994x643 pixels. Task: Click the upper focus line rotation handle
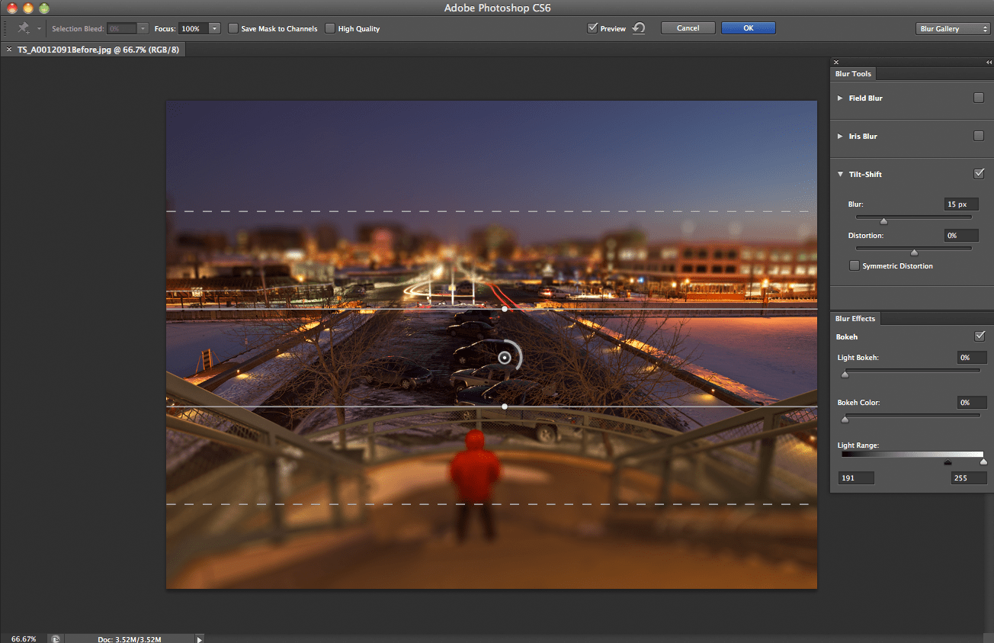point(505,309)
